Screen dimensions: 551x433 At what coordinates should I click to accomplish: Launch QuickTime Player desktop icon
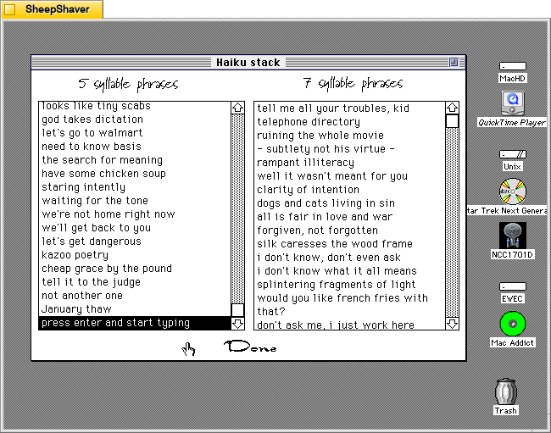coord(512,103)
